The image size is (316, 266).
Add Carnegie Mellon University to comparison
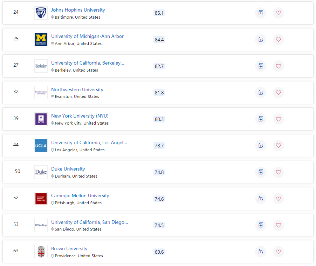(x=261, y=199)
